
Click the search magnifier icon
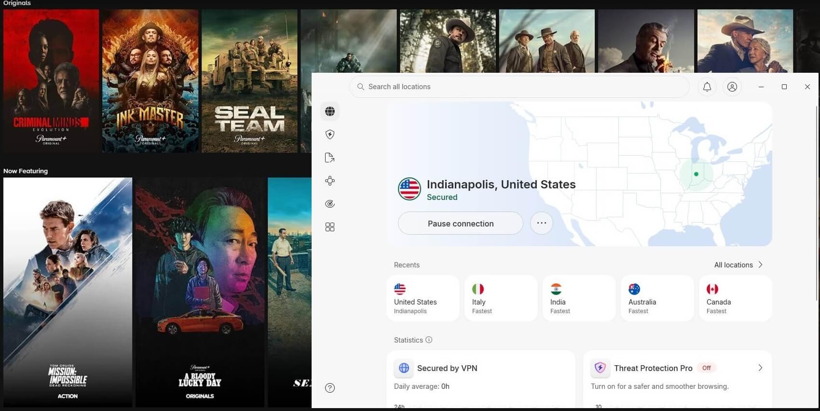(360, 87)
